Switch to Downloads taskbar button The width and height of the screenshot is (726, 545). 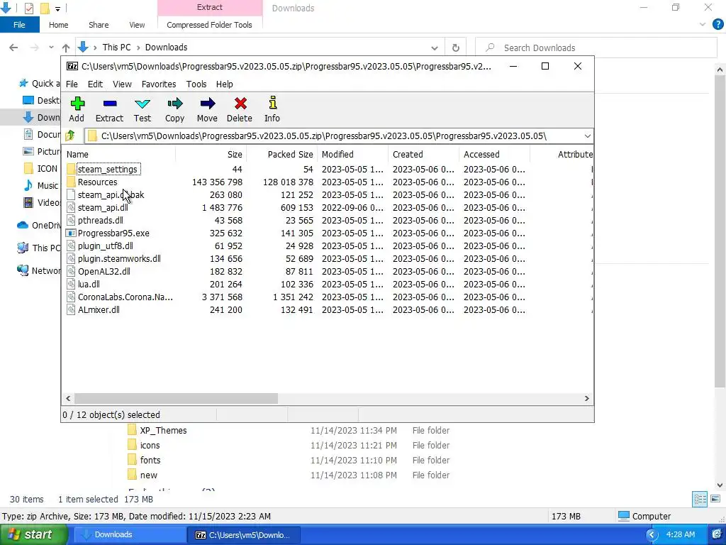click(130, 534)
